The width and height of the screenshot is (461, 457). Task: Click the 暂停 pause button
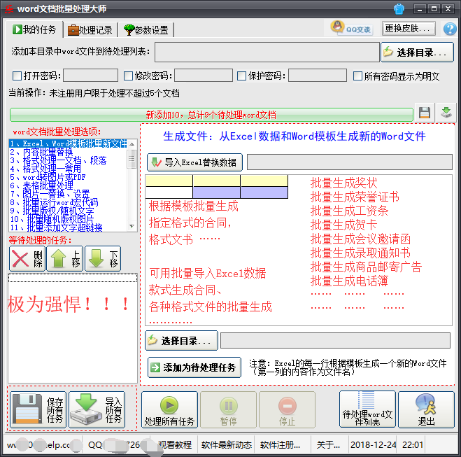pyautogui.click(x=229, y=410)
